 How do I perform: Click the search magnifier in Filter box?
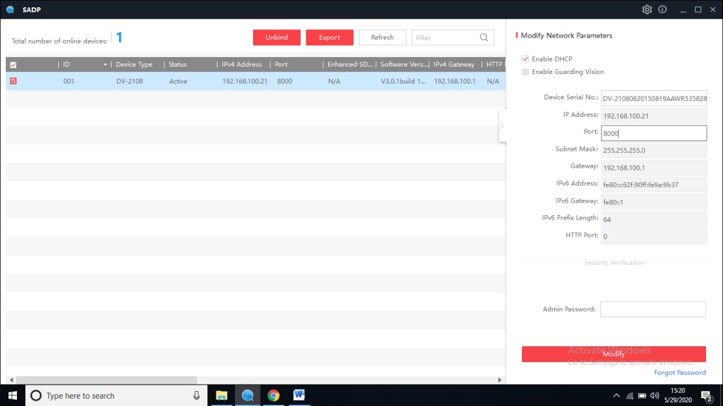pyautogui.click(x=484, y=38)
